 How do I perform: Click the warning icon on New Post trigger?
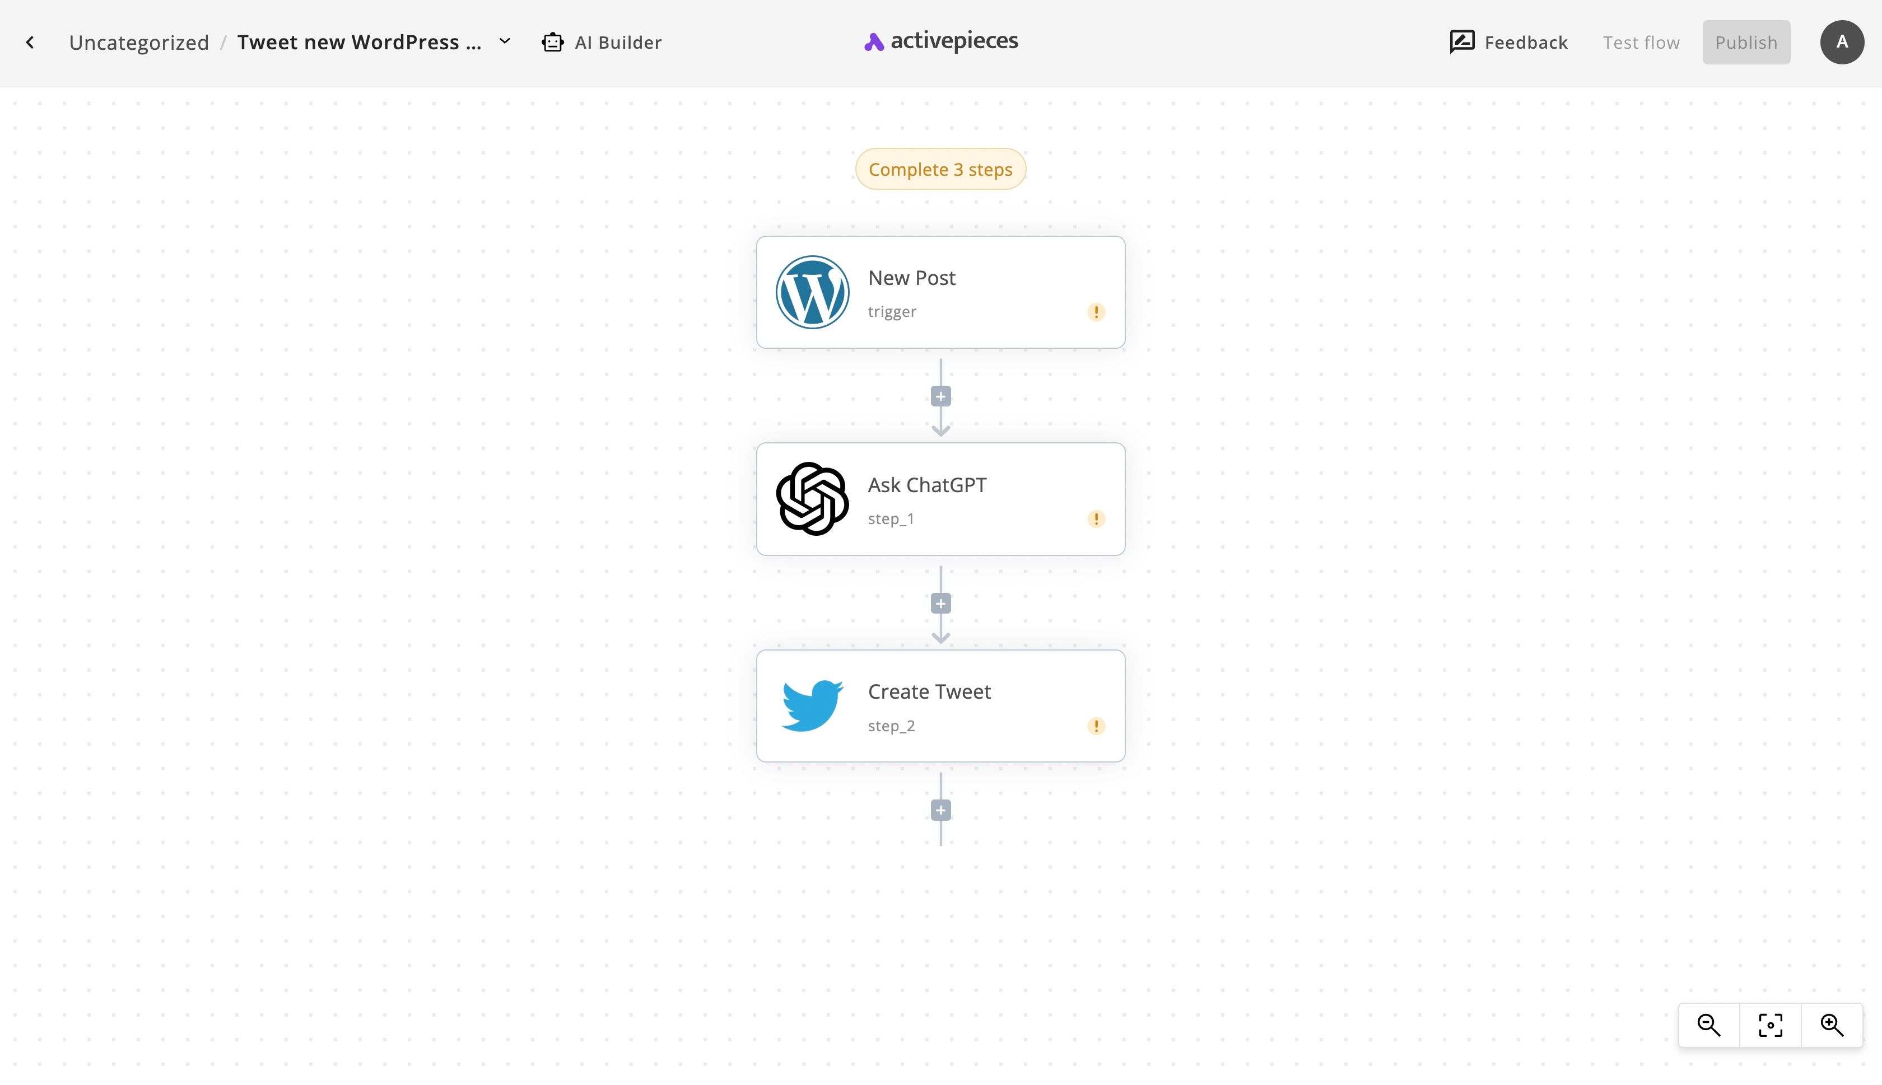(1096, 311)
